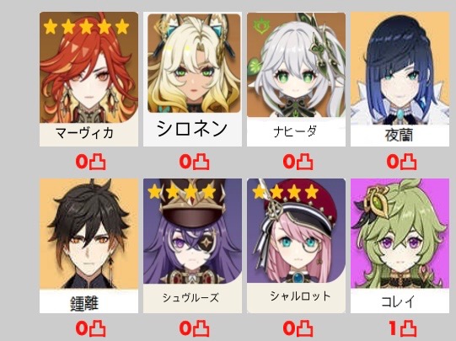This screenshot has width=456, height=341.
Task: Select the blue-haired 夜蘭 portrait
Action: (x=400, y=68)
